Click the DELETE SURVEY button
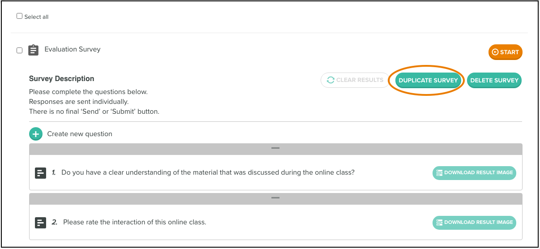The image size is (540, 249). click(494, 80)
